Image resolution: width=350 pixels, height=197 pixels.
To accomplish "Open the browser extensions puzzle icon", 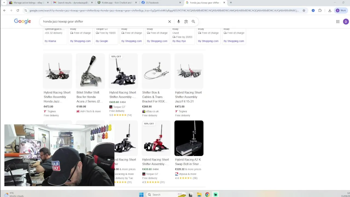I will (320, 10).
